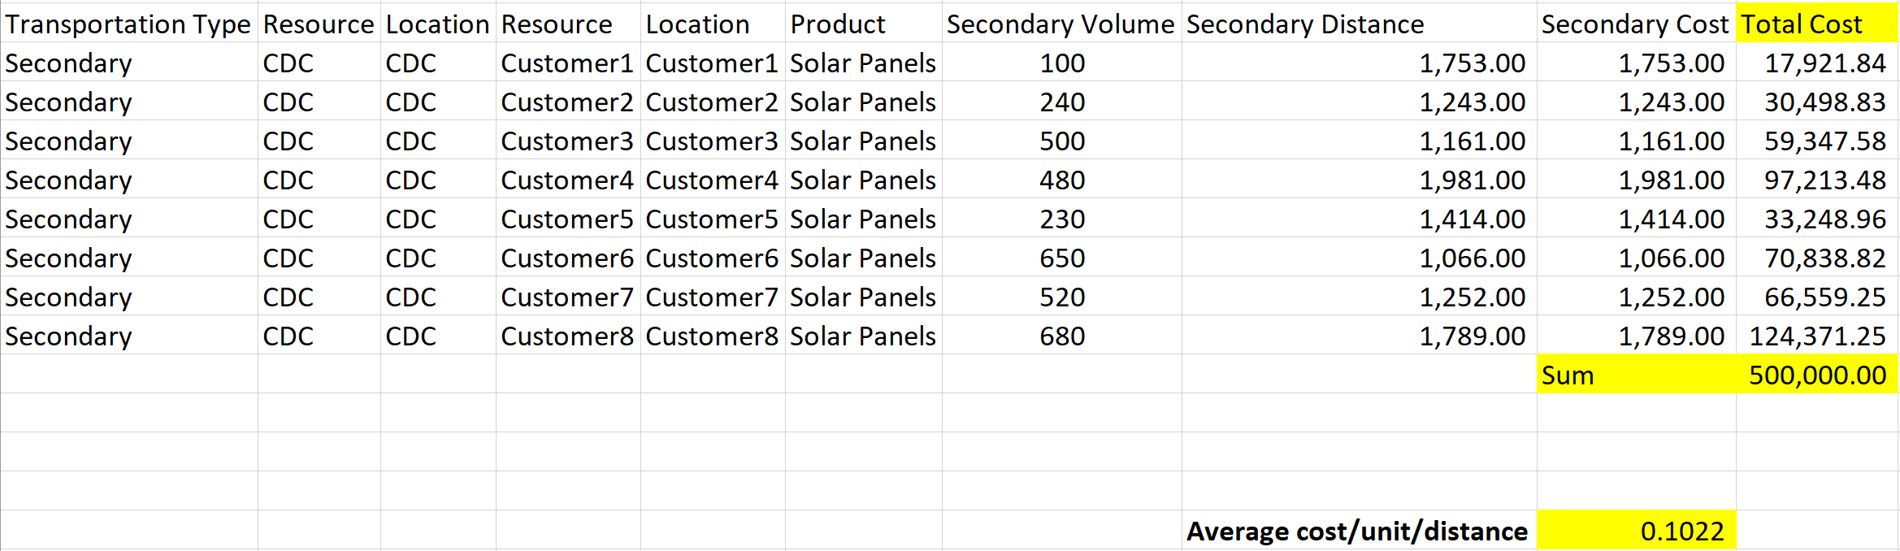Click Customer8 total cost 124,371.25
The height and width of the screenshot is (551, 1900).
[x=1817, y=336]
